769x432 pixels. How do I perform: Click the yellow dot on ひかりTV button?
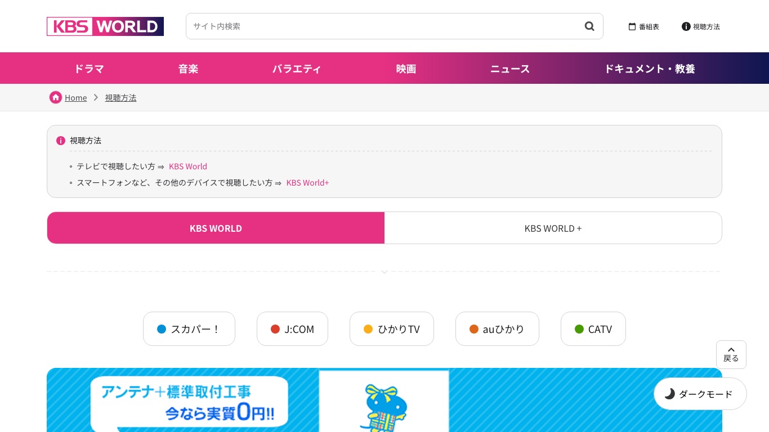(x=368, y=329)
